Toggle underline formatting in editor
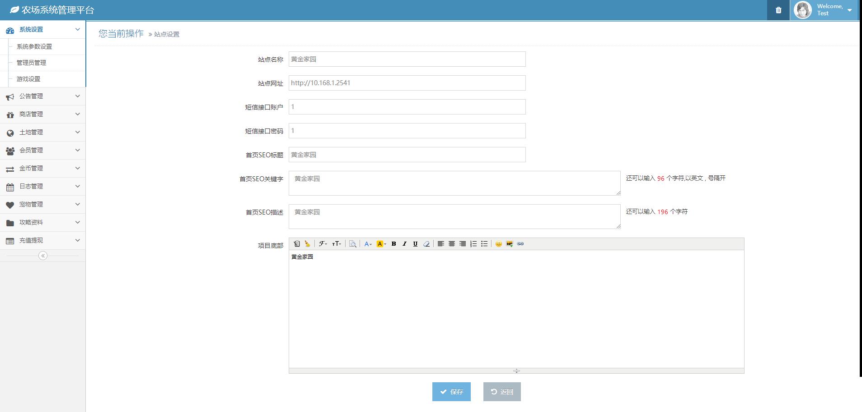862x412 pixels. (x=416, y=244)
